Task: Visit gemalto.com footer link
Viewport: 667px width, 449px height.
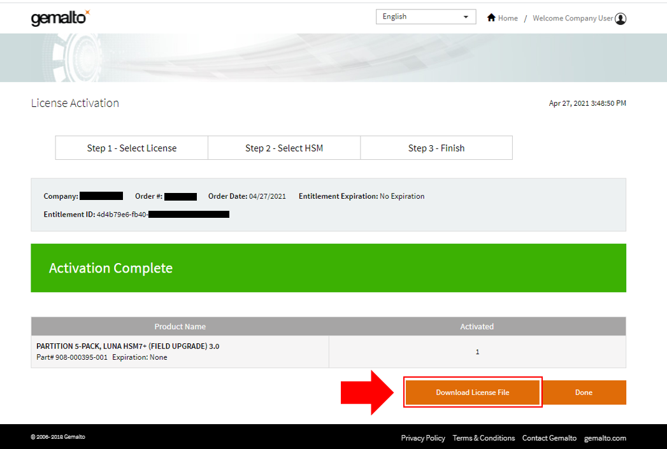Action: (605, 438)
